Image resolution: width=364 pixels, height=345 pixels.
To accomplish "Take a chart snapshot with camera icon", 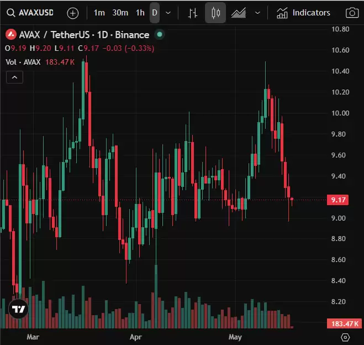I will (x=352, y=13).
